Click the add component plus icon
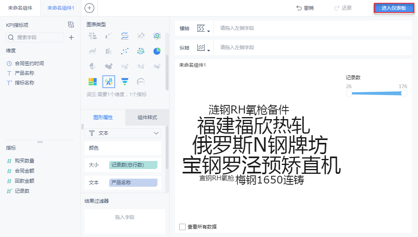This screenshot has height=237, width=418. 89,8
